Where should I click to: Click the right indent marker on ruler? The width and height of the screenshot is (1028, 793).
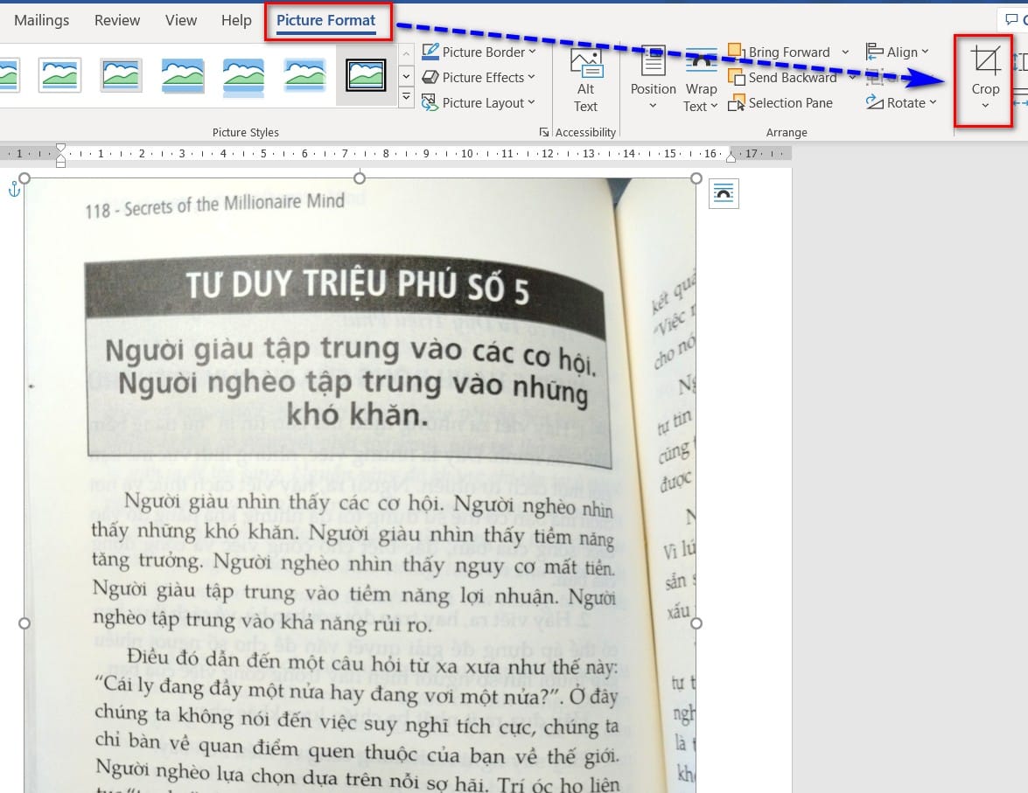731,157
